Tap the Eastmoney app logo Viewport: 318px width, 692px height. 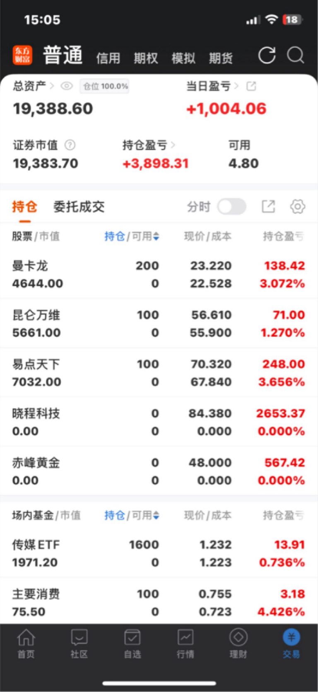[x=22, y=55]
